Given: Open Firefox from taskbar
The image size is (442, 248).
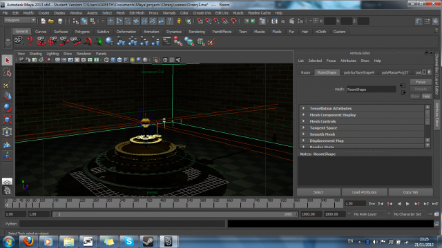Looking at the screenshot, I should (29, 242).
